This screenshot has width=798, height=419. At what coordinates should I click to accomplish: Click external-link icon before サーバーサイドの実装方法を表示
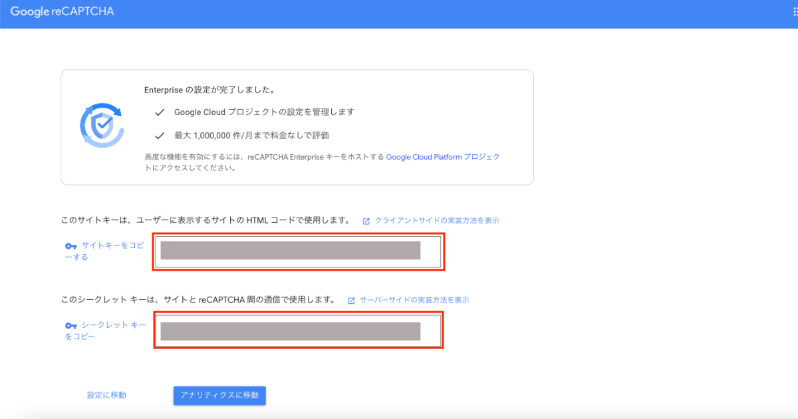click(351, 301)
